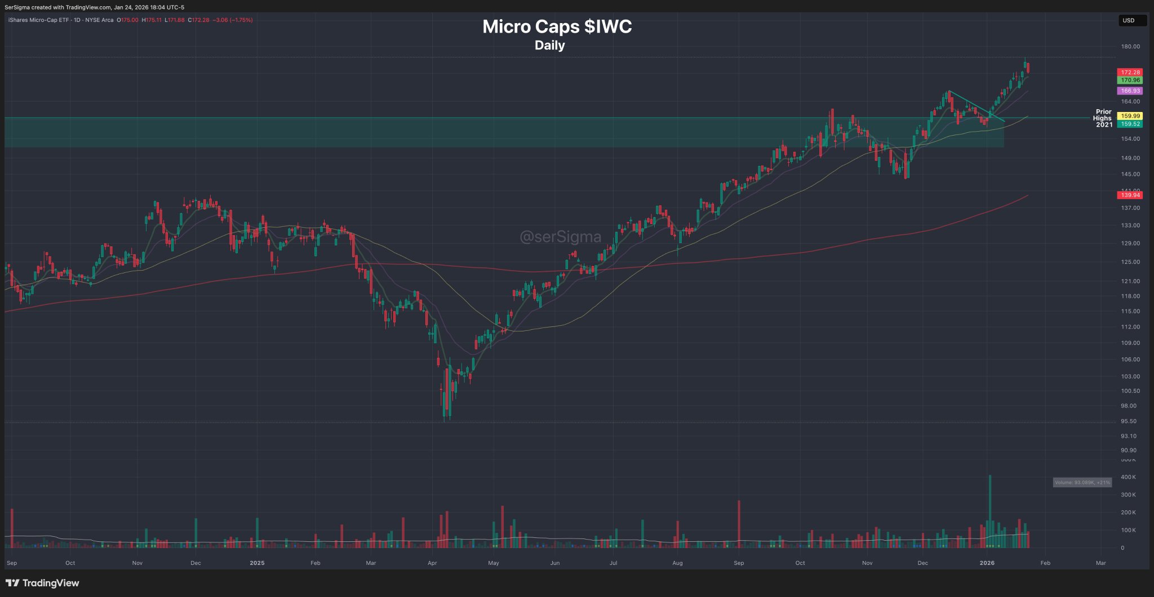Click the red 172.28 last price label
The height and width of the screenshot is (597, 1154).
[x=1130, y=73]
